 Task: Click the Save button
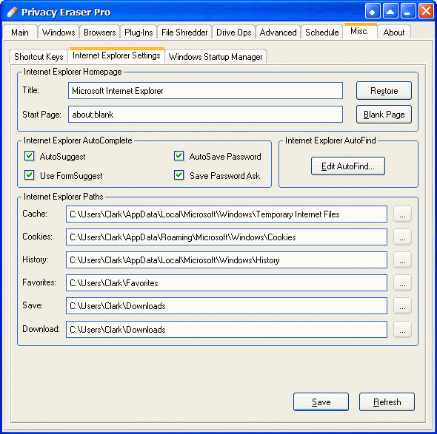click(x=321, y=401)
